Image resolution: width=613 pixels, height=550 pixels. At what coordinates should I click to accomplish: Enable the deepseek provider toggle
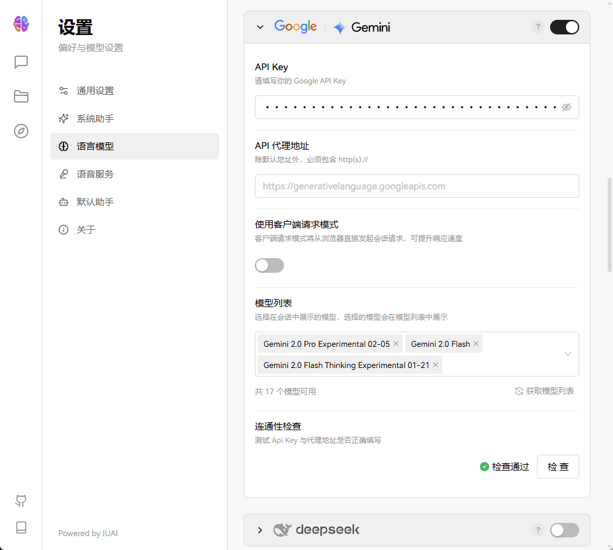[564, 530]
